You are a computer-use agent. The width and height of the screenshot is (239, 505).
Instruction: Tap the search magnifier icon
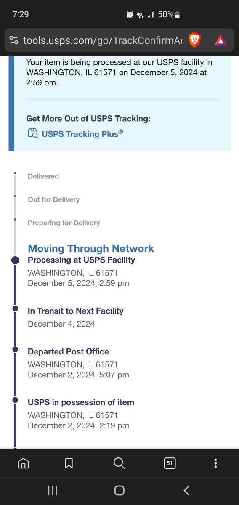pos(119,463)
